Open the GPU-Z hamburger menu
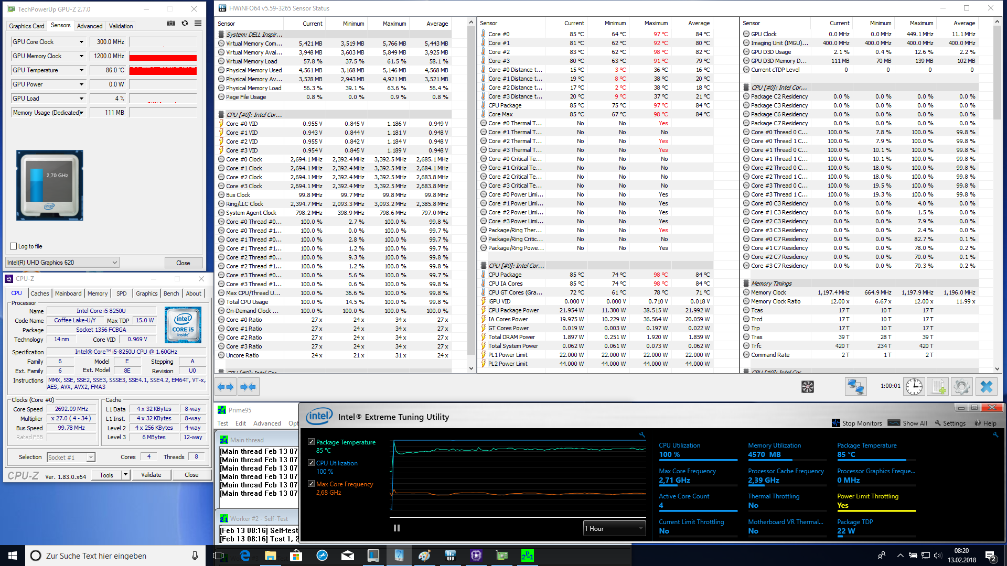The height and width of the screenshot is (566, 1007). tap(198, 23)
